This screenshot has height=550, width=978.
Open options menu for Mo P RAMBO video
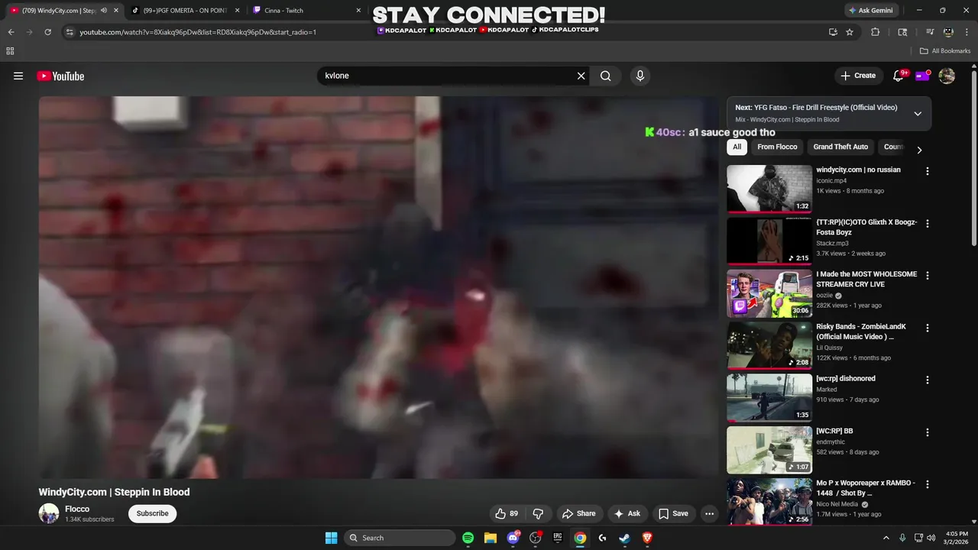[928, 484]
